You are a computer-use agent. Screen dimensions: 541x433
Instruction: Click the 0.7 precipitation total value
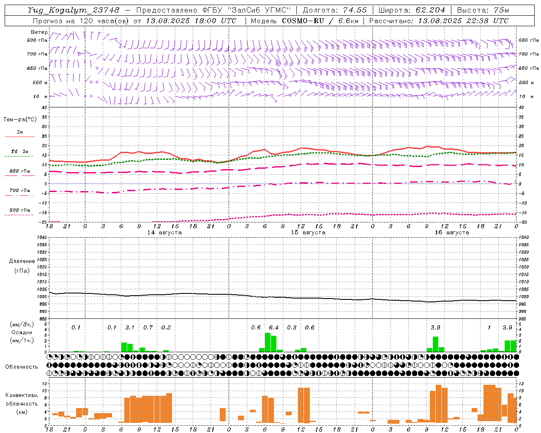[x=148, y=328]
